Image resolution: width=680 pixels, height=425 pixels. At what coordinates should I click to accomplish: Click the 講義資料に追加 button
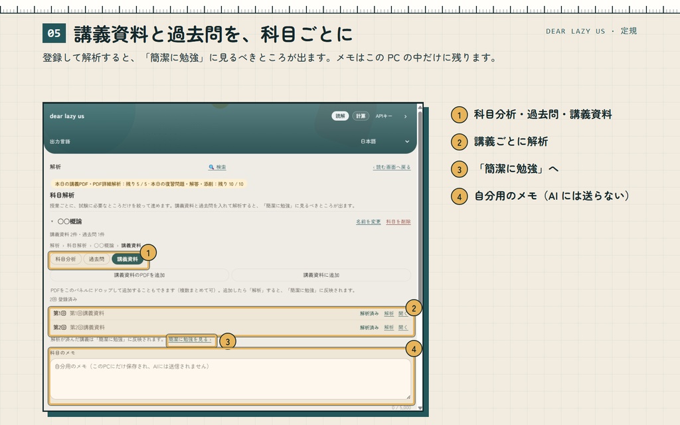(321, 275)
